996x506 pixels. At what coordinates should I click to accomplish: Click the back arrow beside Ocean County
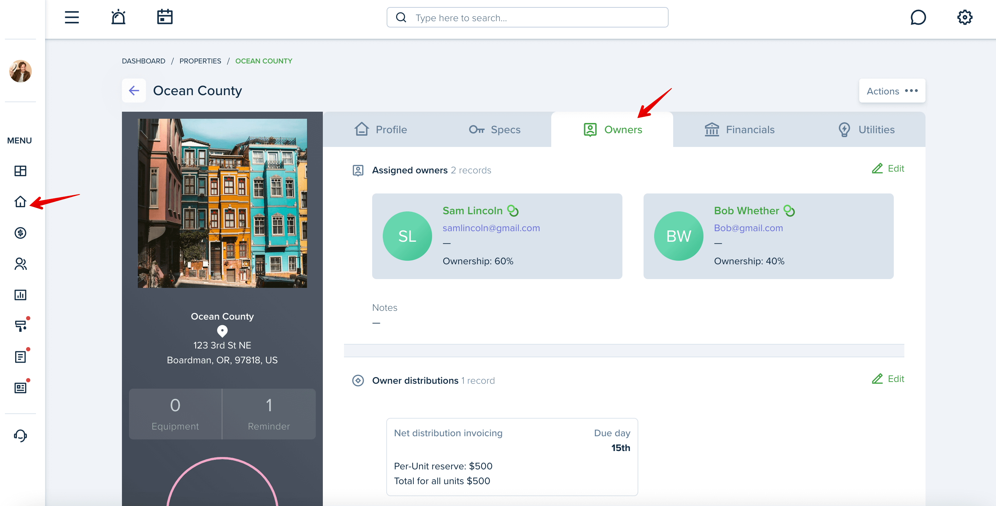(x=134, y=91)
